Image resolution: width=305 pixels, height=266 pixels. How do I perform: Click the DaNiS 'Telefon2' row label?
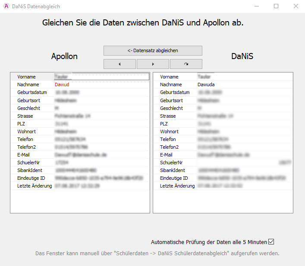[169, 147]
